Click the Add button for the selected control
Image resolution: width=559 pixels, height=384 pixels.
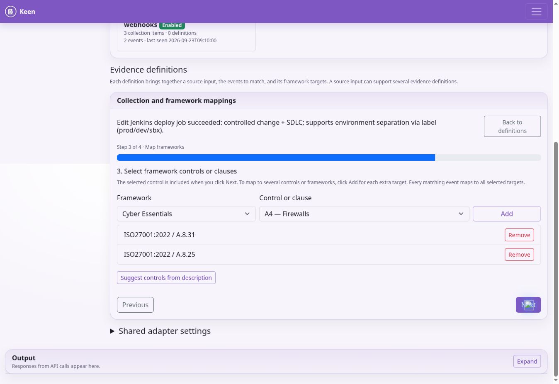pos(507,214)
